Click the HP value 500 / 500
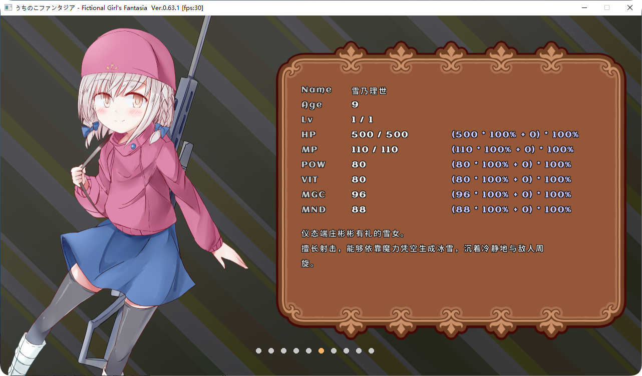Image resolution: width=642 pixels, height=376 pixels. tap(380, 134)
